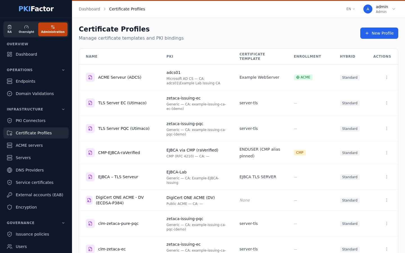Click the CMP enrollment badge
This screenshot has height=253, width=405.
coord(300,153)
